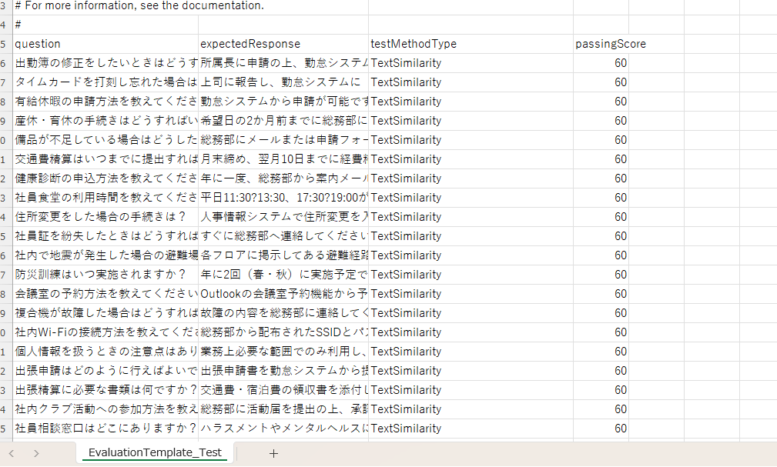Select response cell starting '年に2回（春・秋）'

pyautogui.click(x=283, y=275)
